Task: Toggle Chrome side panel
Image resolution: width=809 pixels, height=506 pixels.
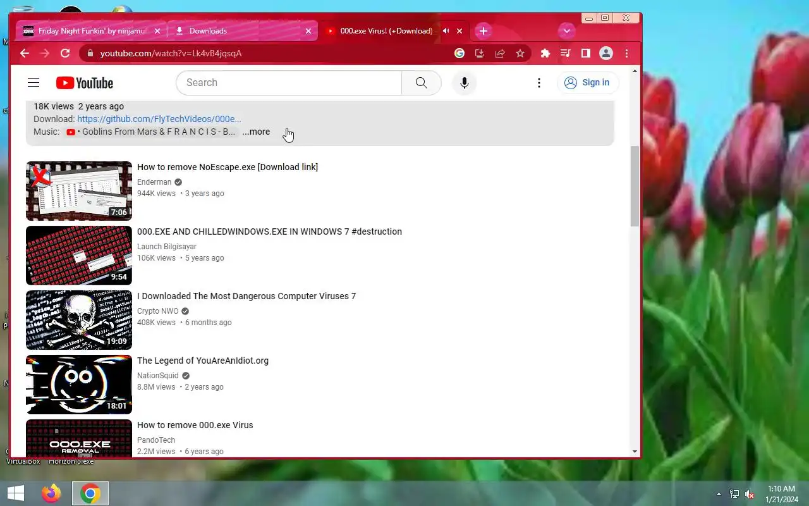Action: [586, 53]
